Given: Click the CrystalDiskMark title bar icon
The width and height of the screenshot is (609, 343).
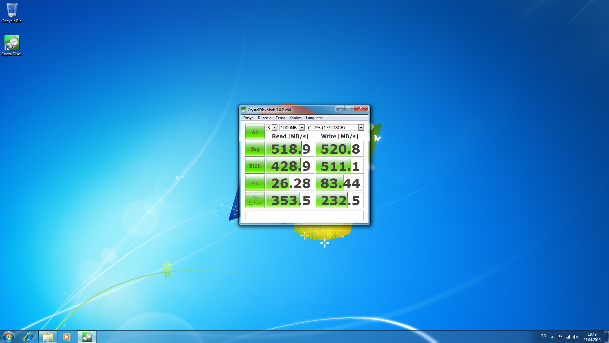Looking at the screenshot, I should [x=244, y=110].
